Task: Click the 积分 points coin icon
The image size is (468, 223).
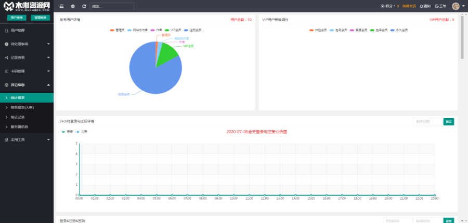Action: (383, 6)
